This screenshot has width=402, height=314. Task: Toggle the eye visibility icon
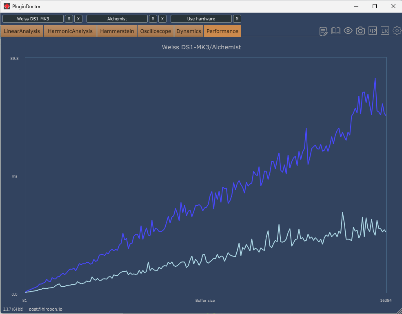click(348, 31)
